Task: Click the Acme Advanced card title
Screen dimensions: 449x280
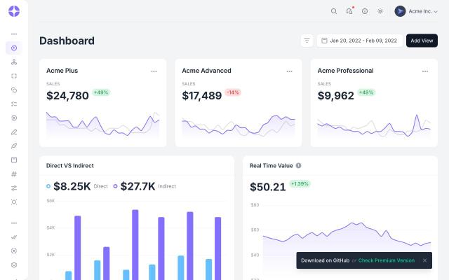Action: [206, 71]
